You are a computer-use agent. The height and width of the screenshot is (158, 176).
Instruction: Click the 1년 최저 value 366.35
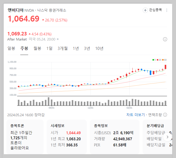coord(72,145)
